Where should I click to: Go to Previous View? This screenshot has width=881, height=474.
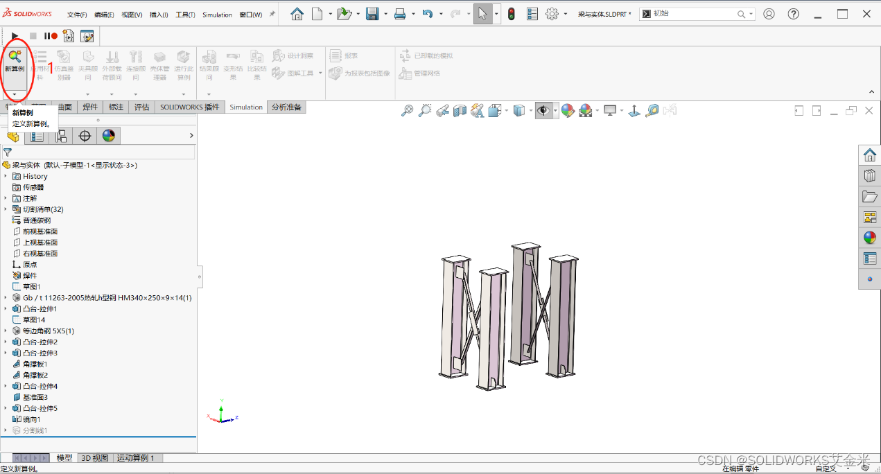point(442,110)
